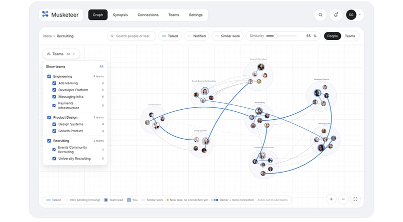Adjust the Similarity slider handle
The image size is (403, 222).
coord(275,36)
